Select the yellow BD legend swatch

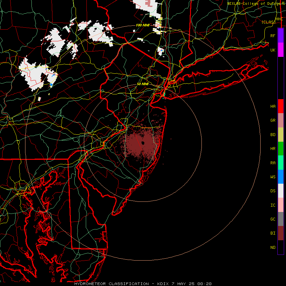point(281,135)
